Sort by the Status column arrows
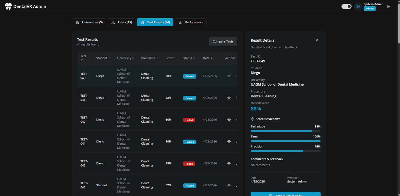 coord(194,58)
